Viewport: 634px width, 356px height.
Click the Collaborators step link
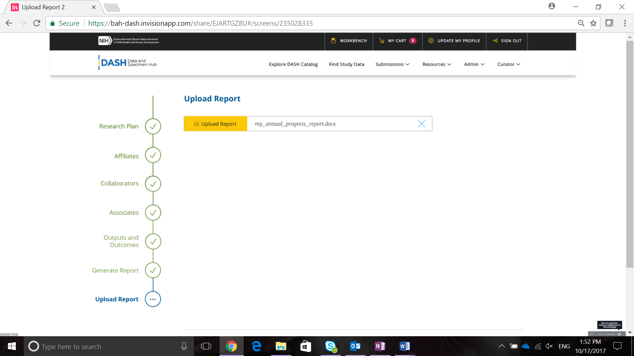click(120, 183)
